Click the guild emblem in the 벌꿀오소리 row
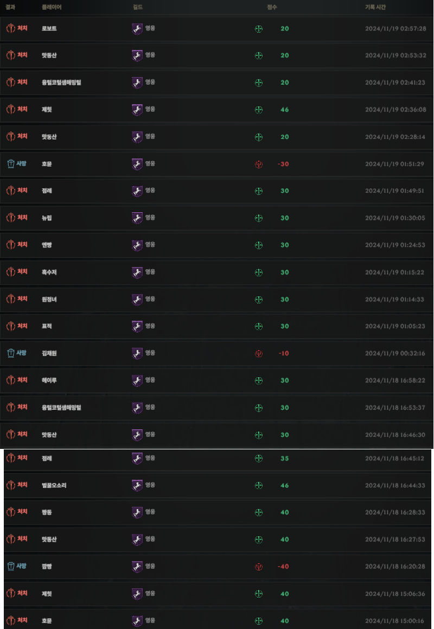The width and height of the screenshot is (434, 629). [x=137, y=485]
